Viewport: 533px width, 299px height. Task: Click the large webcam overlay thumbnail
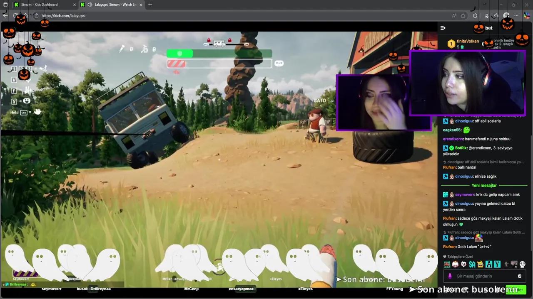click(x=468, y=83)
